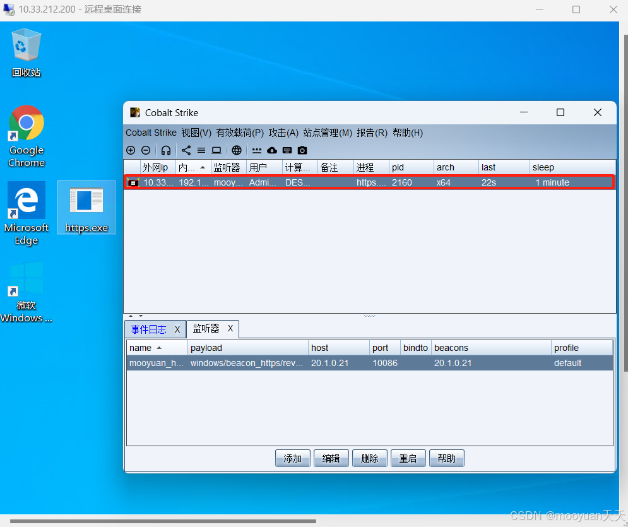
Task: Select listener port cell 10086
Action: (x=385, y=363)
